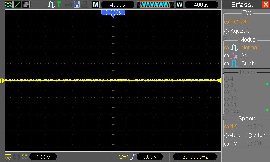
Task: Choose 40K memory depth option
Action: point(232,135)
